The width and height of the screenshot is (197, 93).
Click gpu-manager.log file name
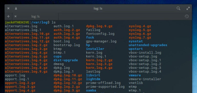(x=101, y=42)
